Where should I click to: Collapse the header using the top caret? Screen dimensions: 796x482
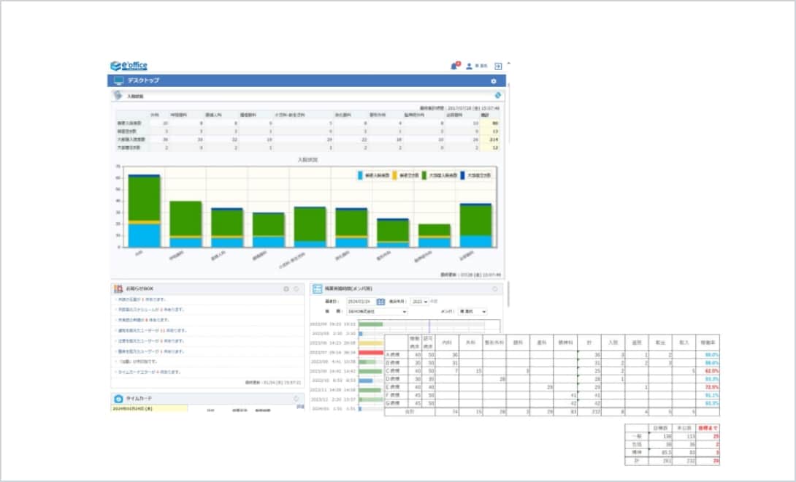click(509, 64)
